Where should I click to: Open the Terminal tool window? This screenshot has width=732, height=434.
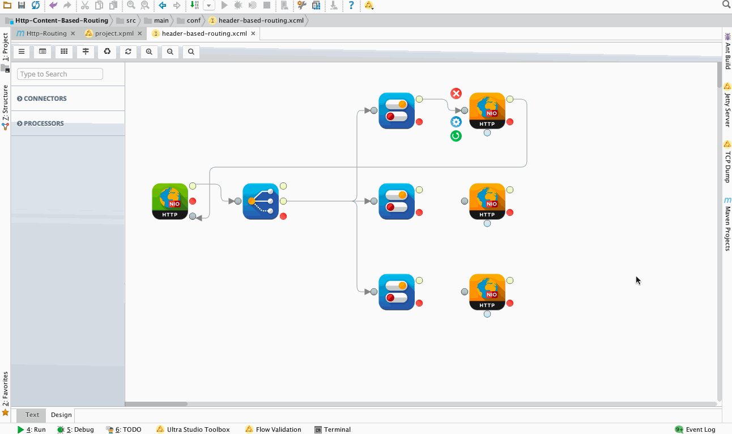click(333, 429)
